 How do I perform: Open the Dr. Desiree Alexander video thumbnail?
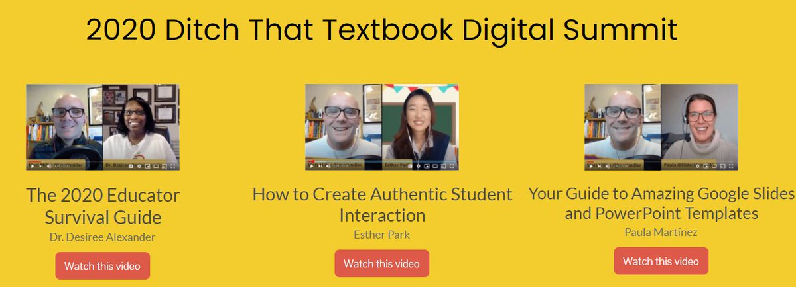(x=103, y=127)
